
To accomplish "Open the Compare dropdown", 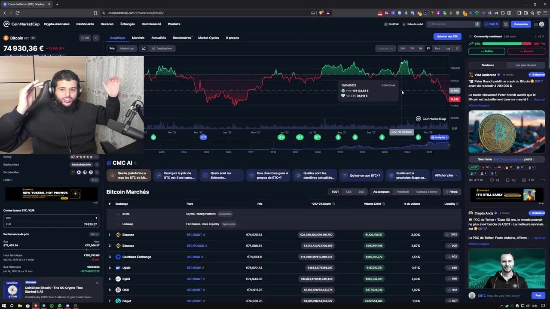I will [385, 48].
